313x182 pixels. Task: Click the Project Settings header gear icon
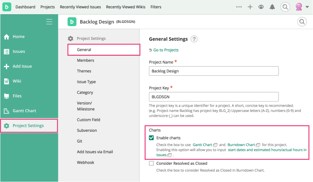(x=70, y=38)
